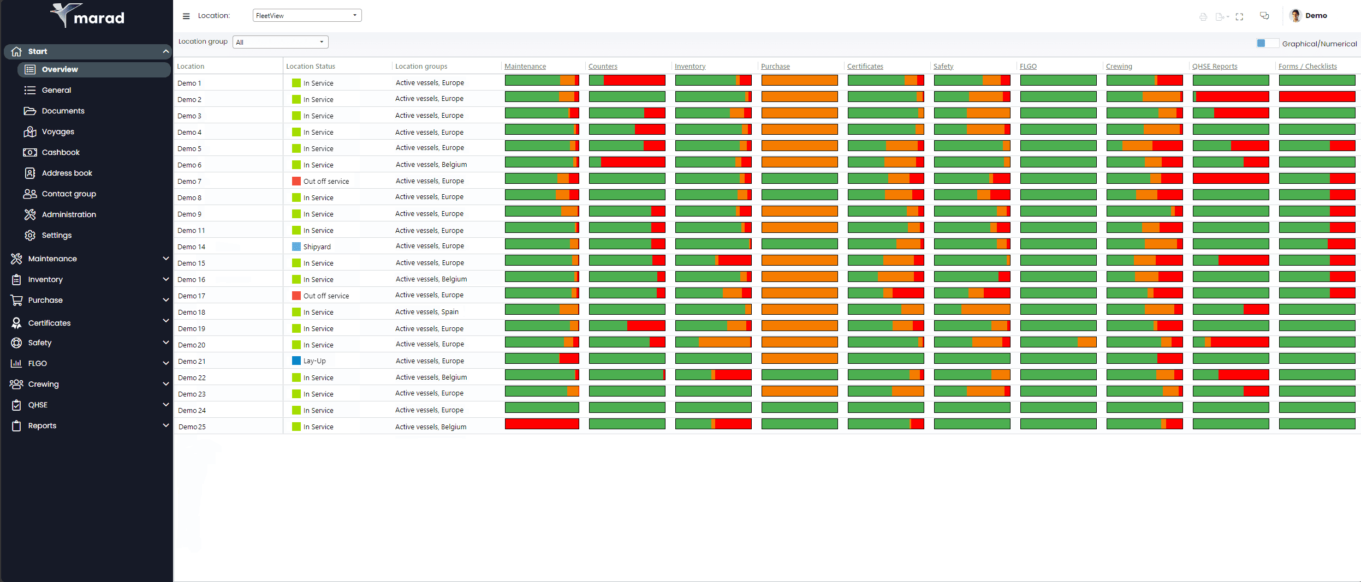Click the QHSE Reports column header link
The width and height of the screenshot is (1361, 582).
coord(1215,66)
